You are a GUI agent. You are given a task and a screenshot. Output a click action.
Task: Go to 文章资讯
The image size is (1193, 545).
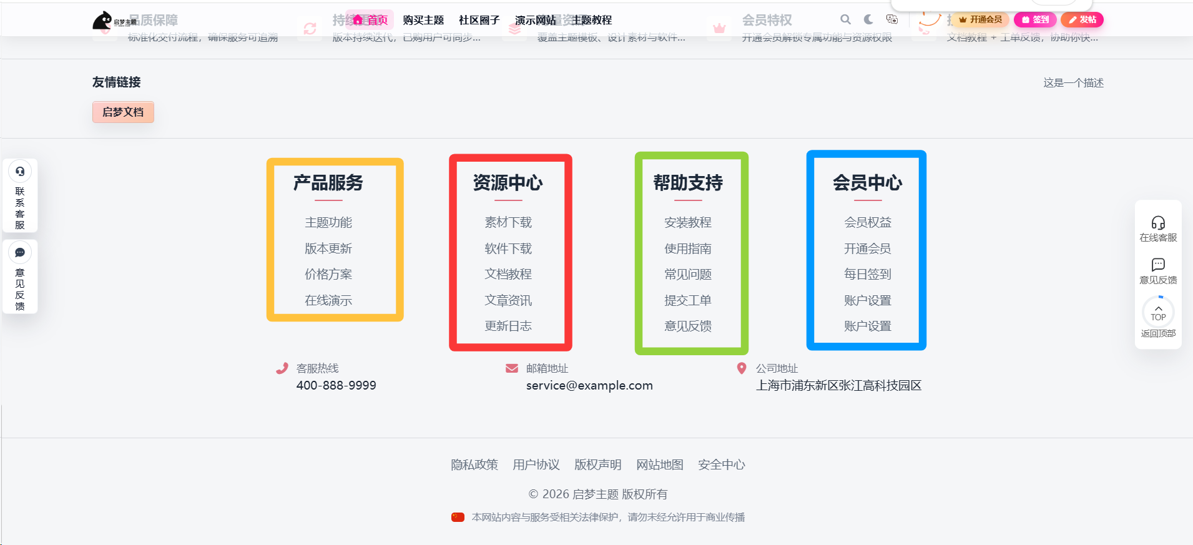508,300
